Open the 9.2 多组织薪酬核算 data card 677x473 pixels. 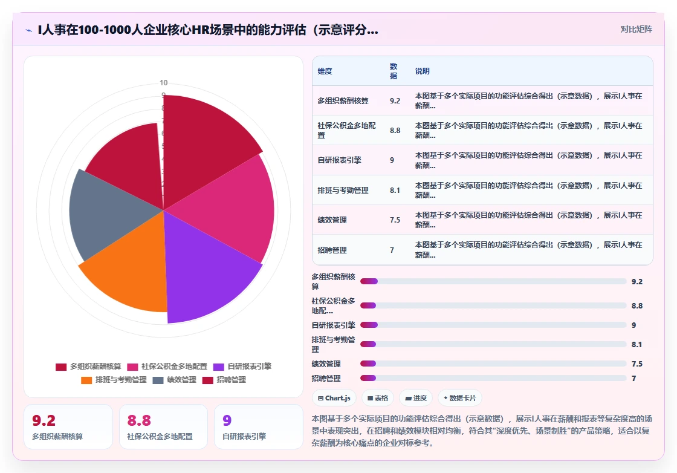click(x=68, y=427)
